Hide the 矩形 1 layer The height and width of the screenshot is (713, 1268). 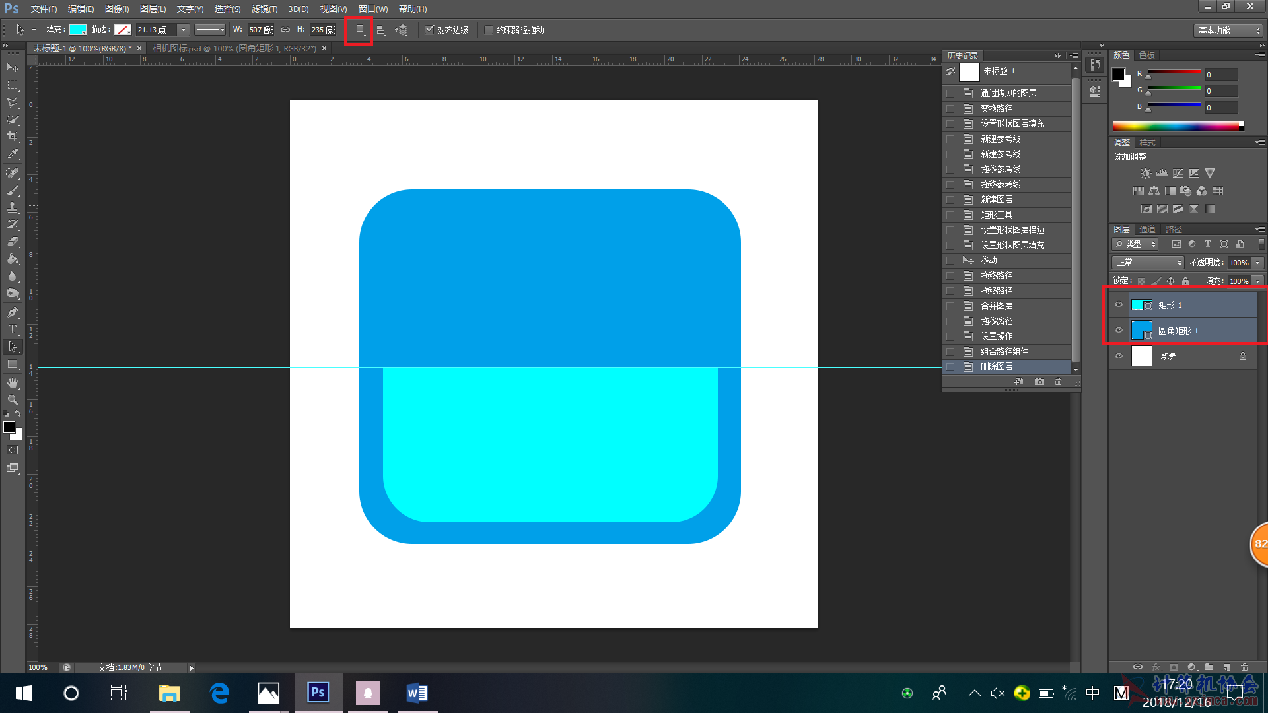point(1119,305)
